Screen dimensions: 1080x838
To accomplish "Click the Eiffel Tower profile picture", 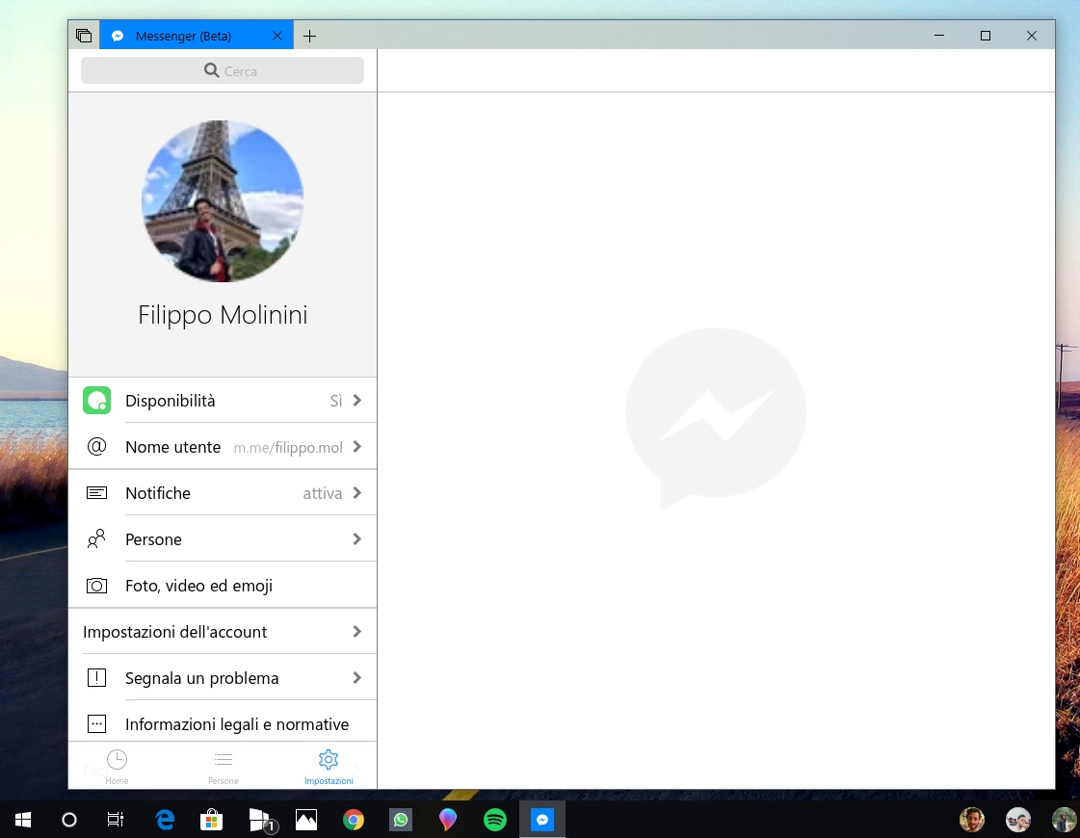I will pos(223,201).
